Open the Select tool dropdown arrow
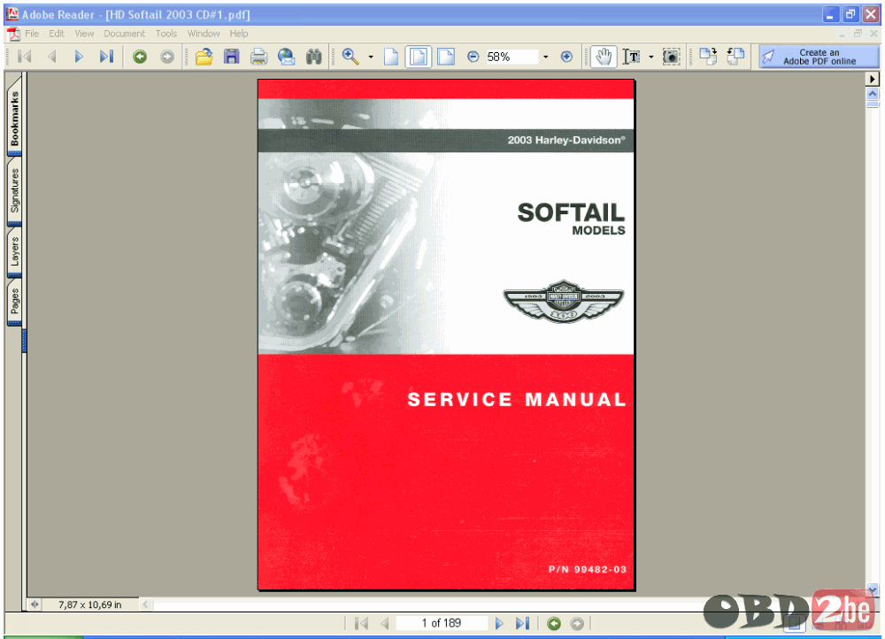The height and width of the screenshot is (639, 885). click(x=651, y=57)
